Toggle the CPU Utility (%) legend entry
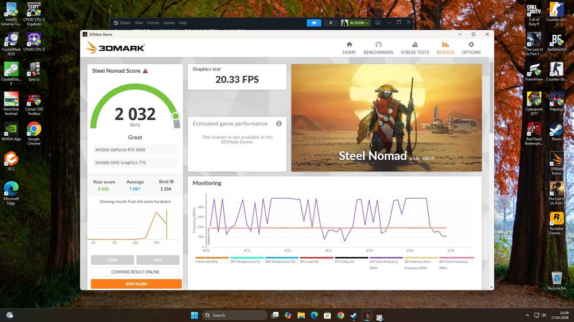The height and width of the screenshot is (322, 574). 351,260
